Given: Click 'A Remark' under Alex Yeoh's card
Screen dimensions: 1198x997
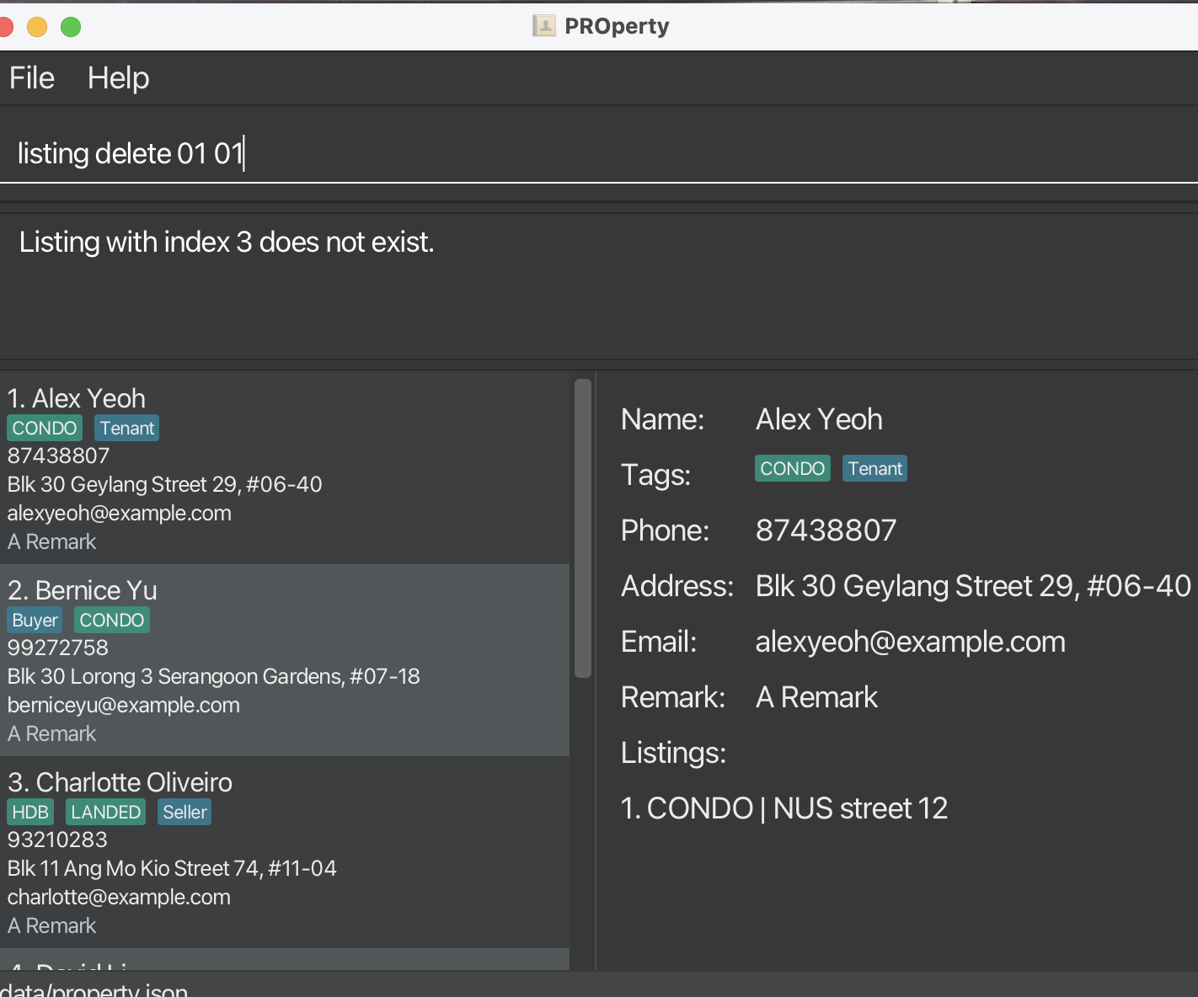Looking at the screenshot, I should pyautogui.click(x=51, y=541).
